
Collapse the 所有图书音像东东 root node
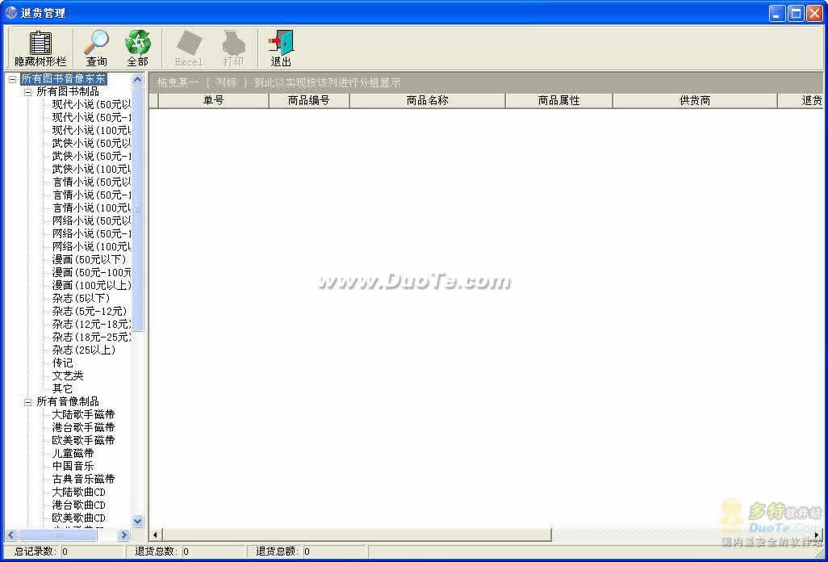click(12, 79)
